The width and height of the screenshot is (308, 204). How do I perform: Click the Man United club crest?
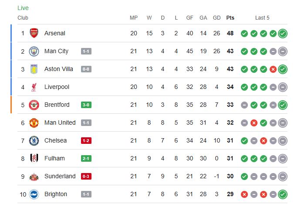(34, 122)
